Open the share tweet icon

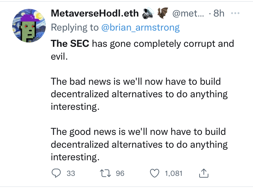203,173
